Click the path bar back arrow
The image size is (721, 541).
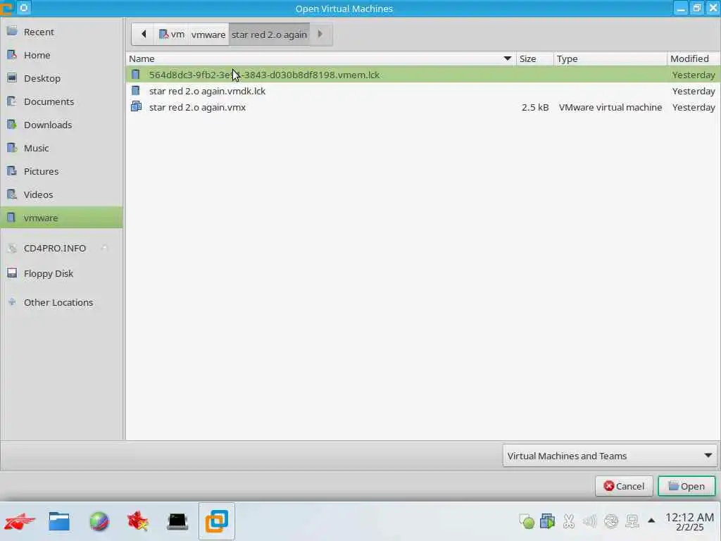tap(144, 34)
